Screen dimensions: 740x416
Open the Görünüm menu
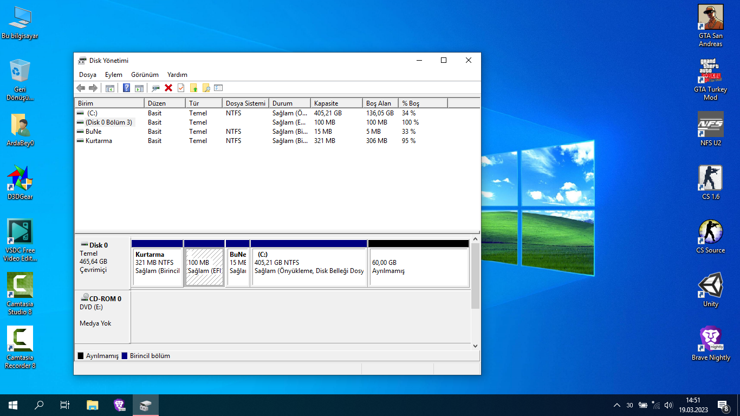pos(145,75)
